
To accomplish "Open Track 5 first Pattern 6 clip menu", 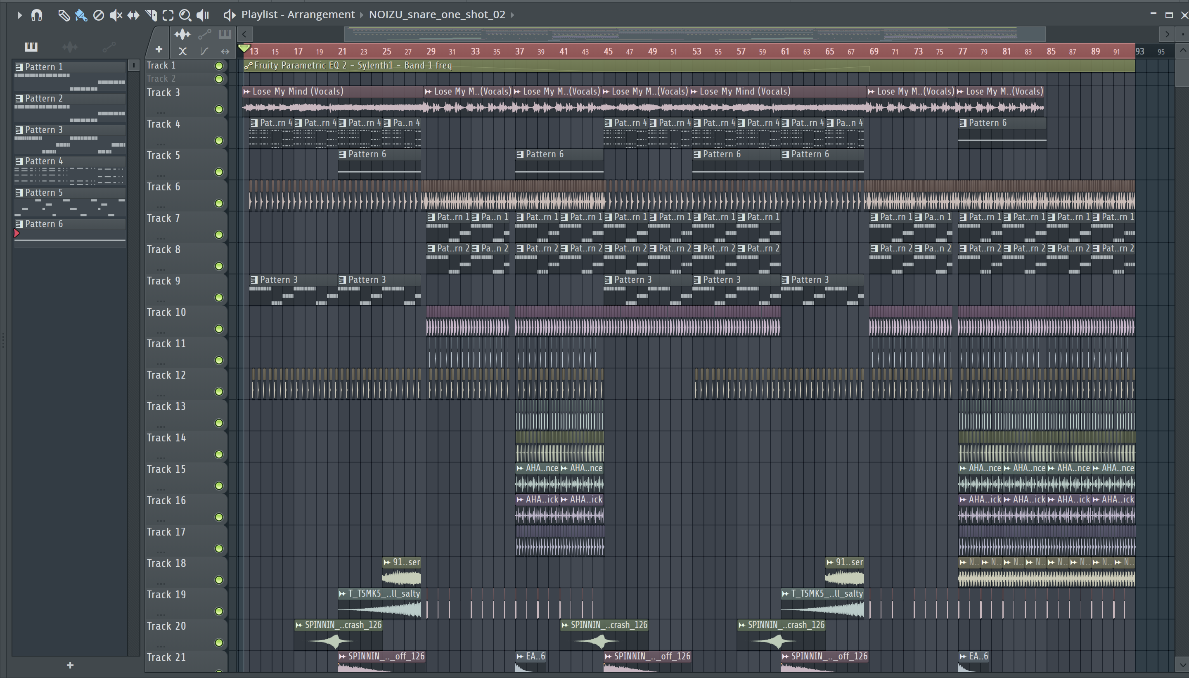I will [x=343, y=154].
